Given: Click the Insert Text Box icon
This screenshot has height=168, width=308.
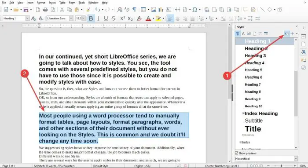Looking at the screenshot, I should coord(169,9).
